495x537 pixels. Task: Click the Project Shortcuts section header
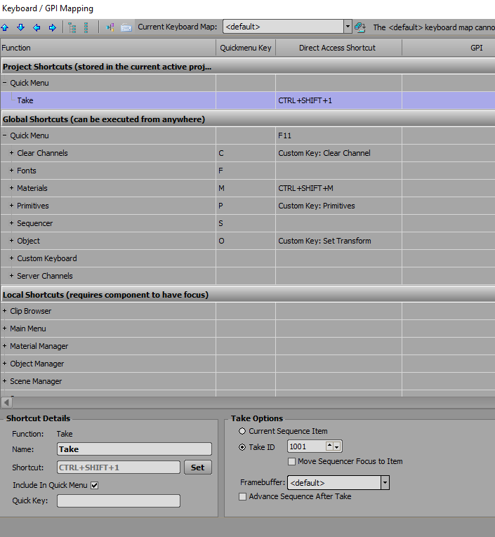(248, 67)
